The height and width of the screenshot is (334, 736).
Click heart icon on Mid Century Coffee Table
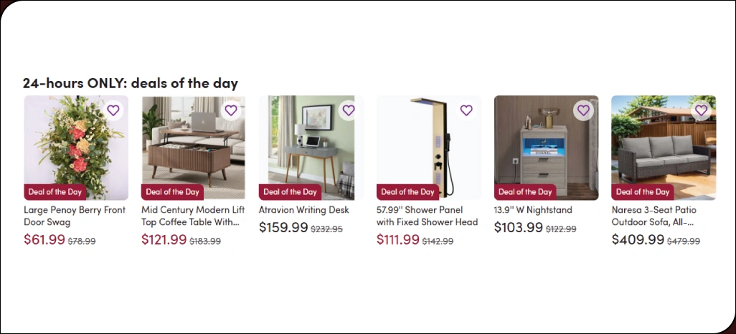(230, 110)
